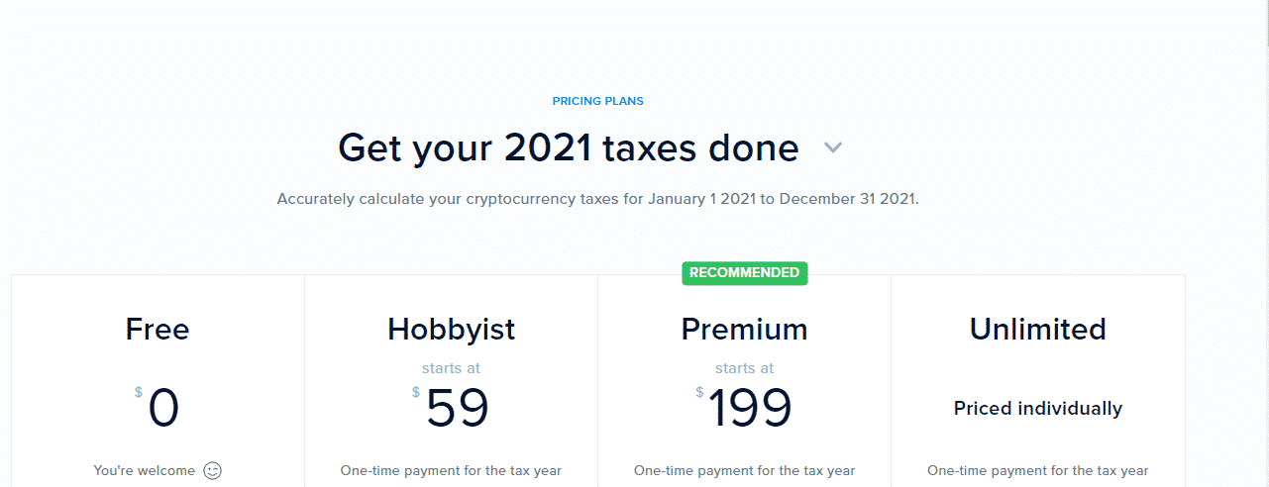Click Hobbyist One-time payment note
Image resolution: width=1269 pixels, height=487 pixels.
point(452,471)
